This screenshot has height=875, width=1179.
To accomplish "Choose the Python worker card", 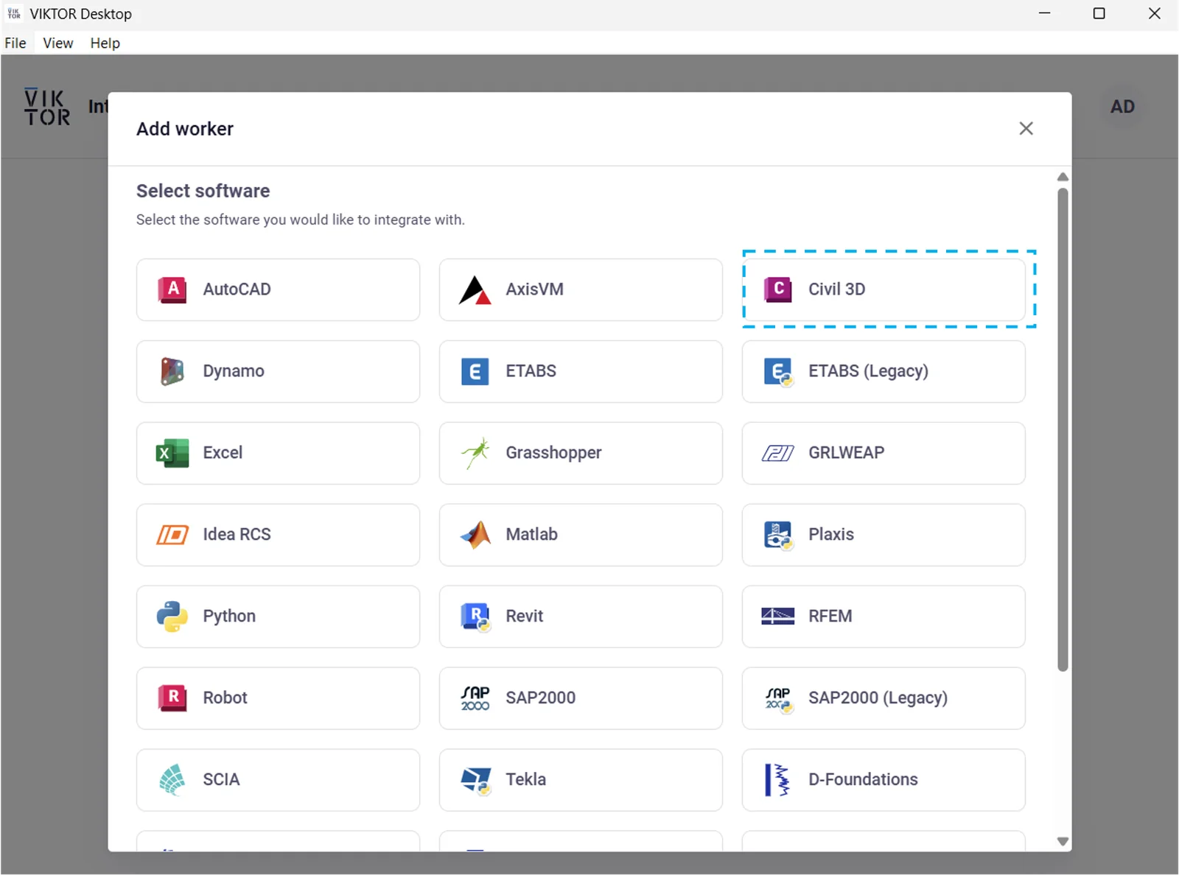I will point(278,616).
